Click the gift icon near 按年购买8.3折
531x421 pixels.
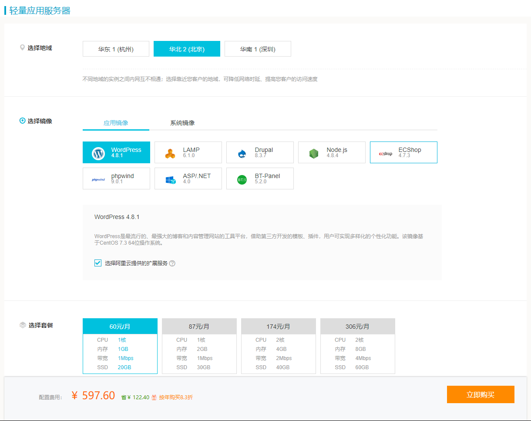[154, 397]
